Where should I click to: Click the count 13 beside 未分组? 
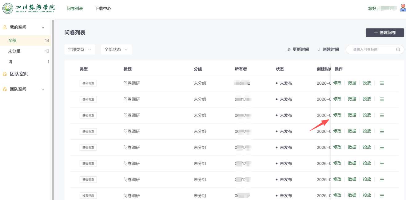[x=47, y=51]
